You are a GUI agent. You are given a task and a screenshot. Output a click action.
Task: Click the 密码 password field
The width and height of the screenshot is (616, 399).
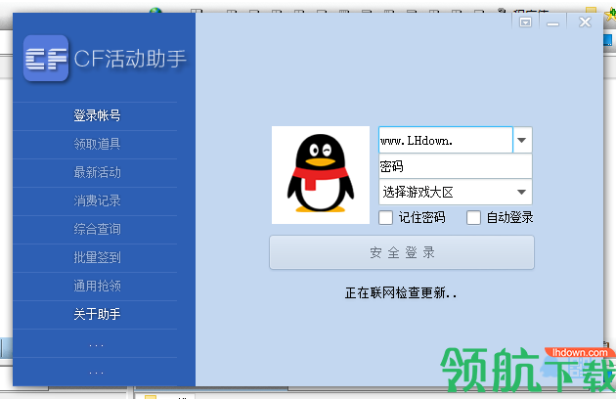456,166
